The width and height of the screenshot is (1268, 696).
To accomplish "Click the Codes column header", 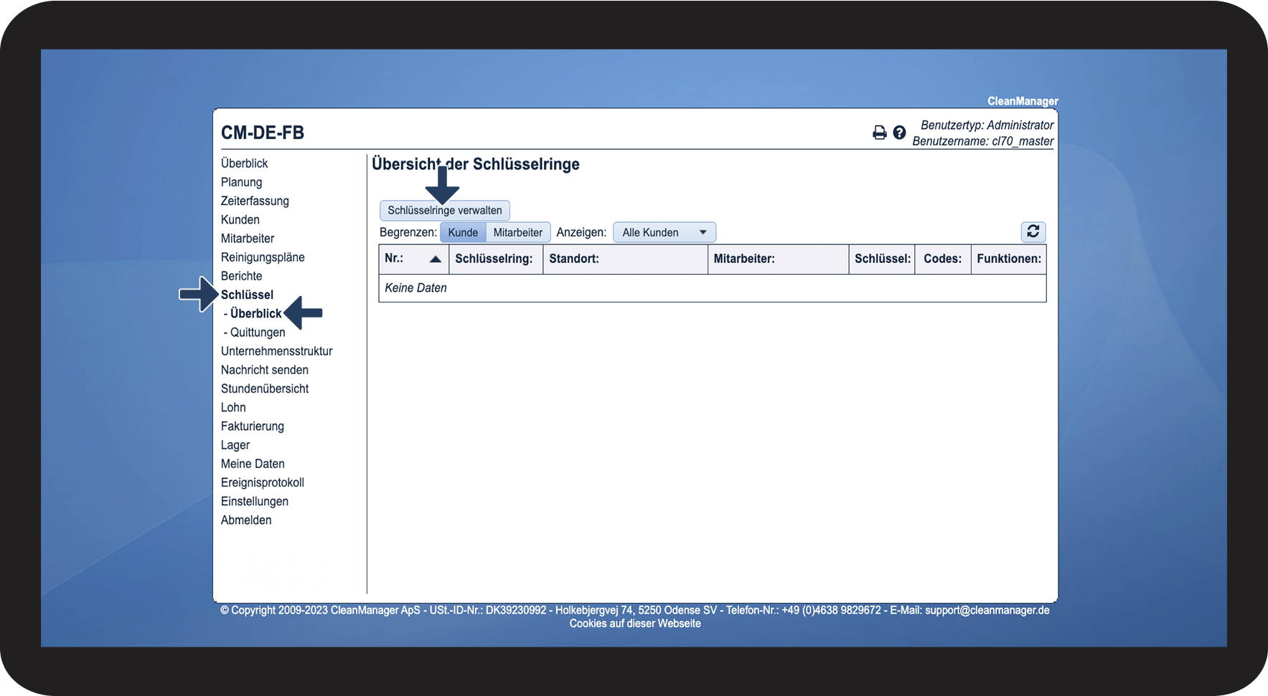I will click(x=942, y=259).
